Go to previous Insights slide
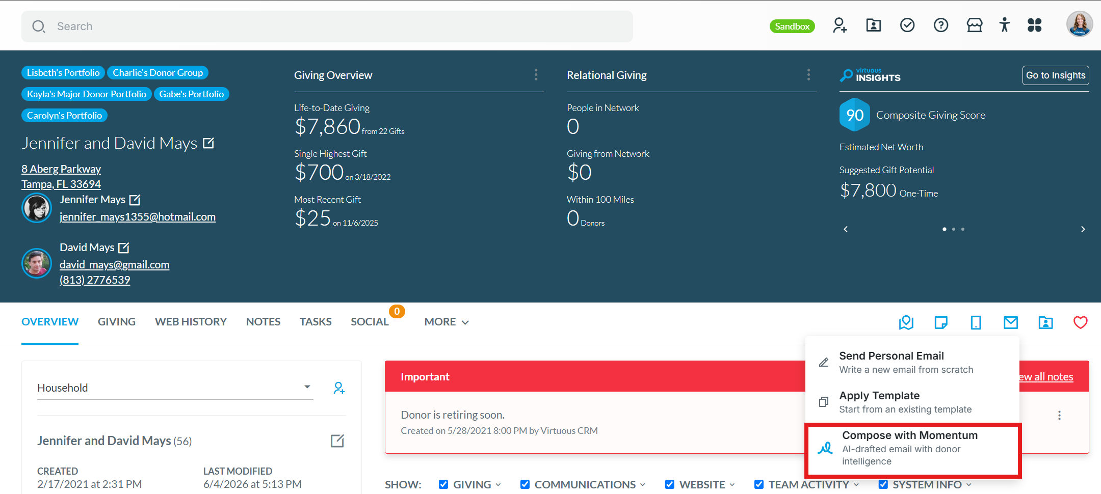Viewport: 1101px width, 494px height. pos(846,229)
